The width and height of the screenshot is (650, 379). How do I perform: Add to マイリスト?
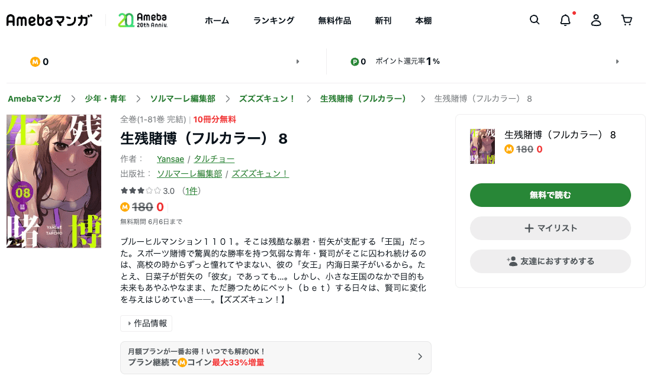[550, 228]
